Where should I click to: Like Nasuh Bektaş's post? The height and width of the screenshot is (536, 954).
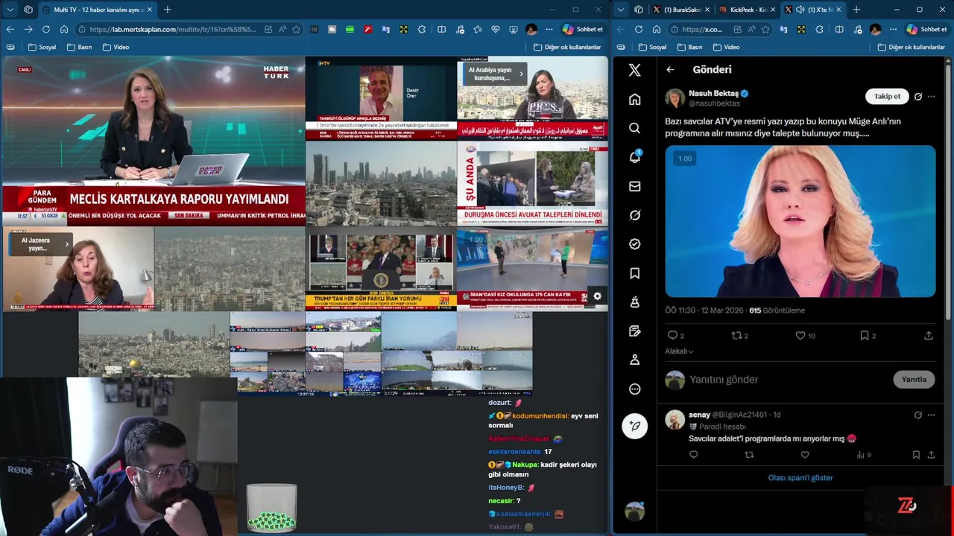pyautogui.click(x=800, y=336)
